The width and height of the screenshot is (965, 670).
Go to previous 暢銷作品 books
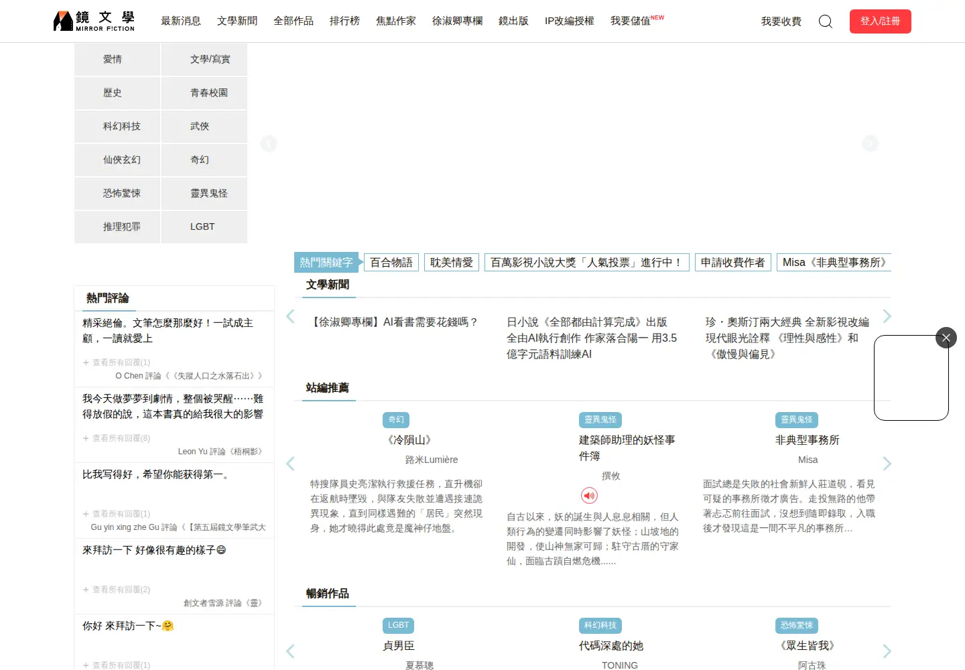point(290,651)
